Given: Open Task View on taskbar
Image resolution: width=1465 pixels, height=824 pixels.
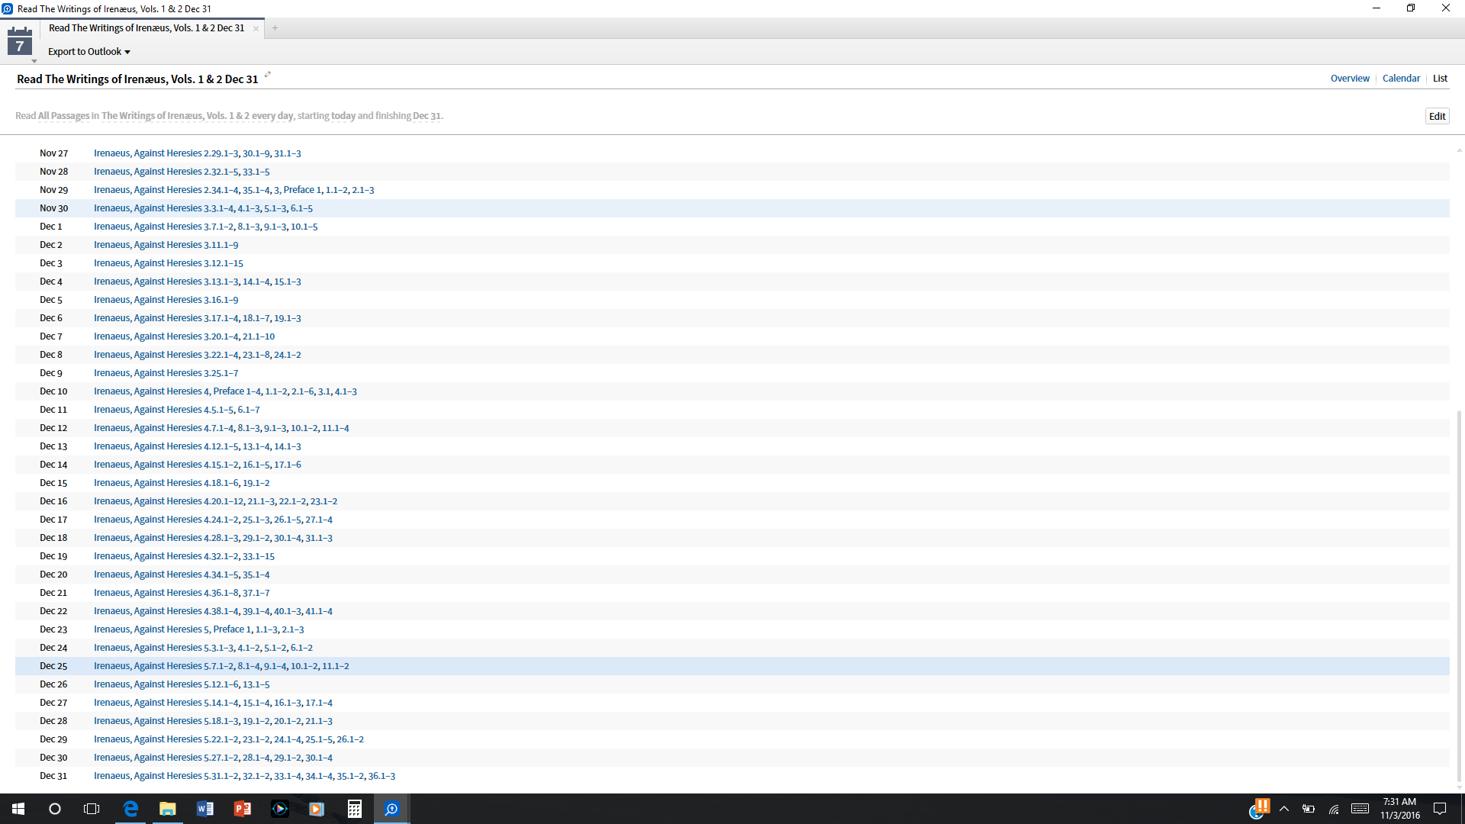Looking at the screenshot, I should 92,809.
